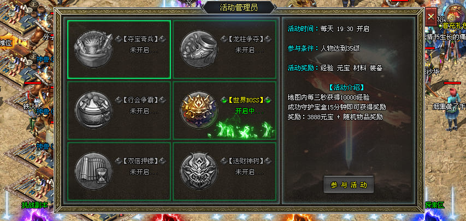Viewport: 466px width, 221px height.
Task: Click green gem beside 世界BOSS title
Action: [x=225, y=100]
